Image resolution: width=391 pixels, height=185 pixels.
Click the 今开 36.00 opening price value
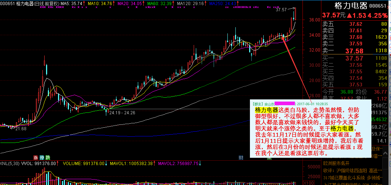347,92
